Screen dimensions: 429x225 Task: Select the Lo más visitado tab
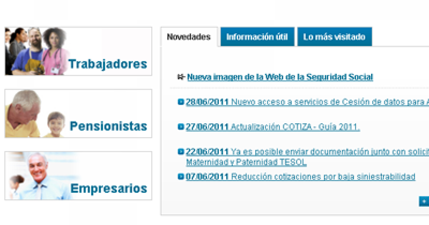pyautogui.click(x=334, y=37)
